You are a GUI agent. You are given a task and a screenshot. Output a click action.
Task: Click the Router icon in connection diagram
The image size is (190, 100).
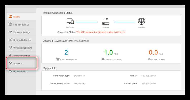point(106,21)
